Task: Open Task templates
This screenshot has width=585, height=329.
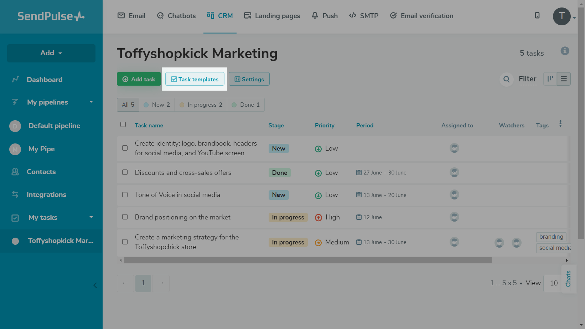Action: point(195,79)
